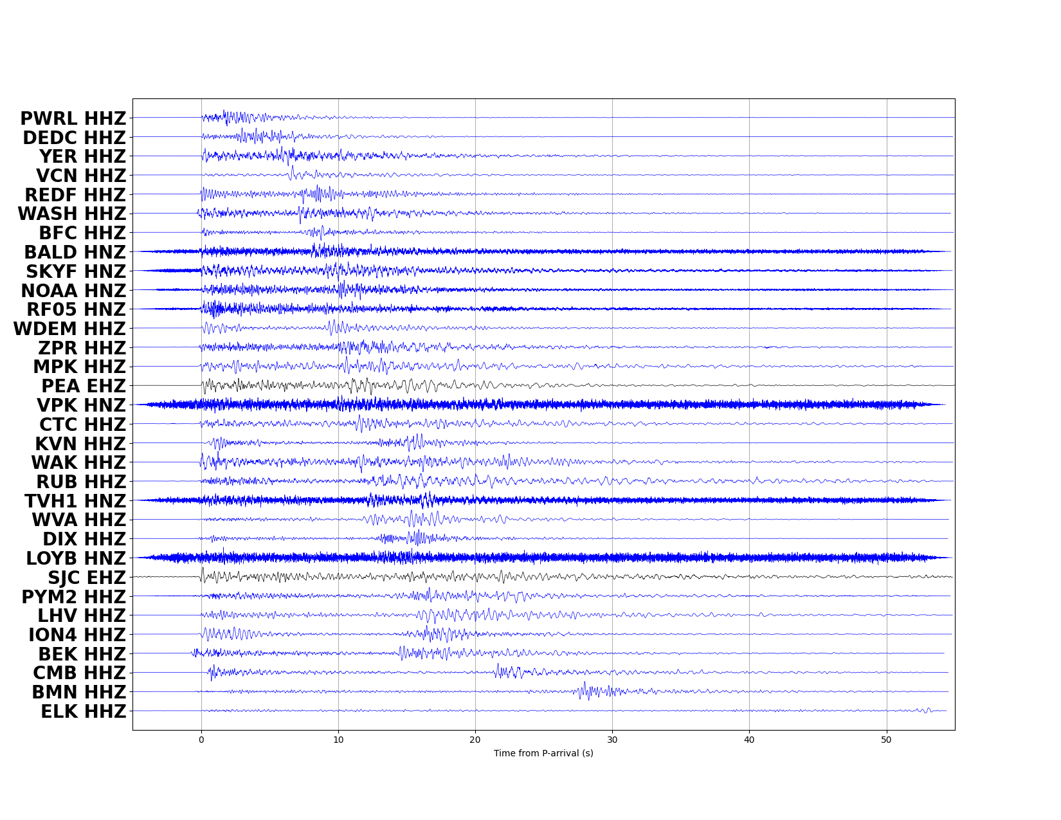Click the x-axis tick label 30

[612, 740]
